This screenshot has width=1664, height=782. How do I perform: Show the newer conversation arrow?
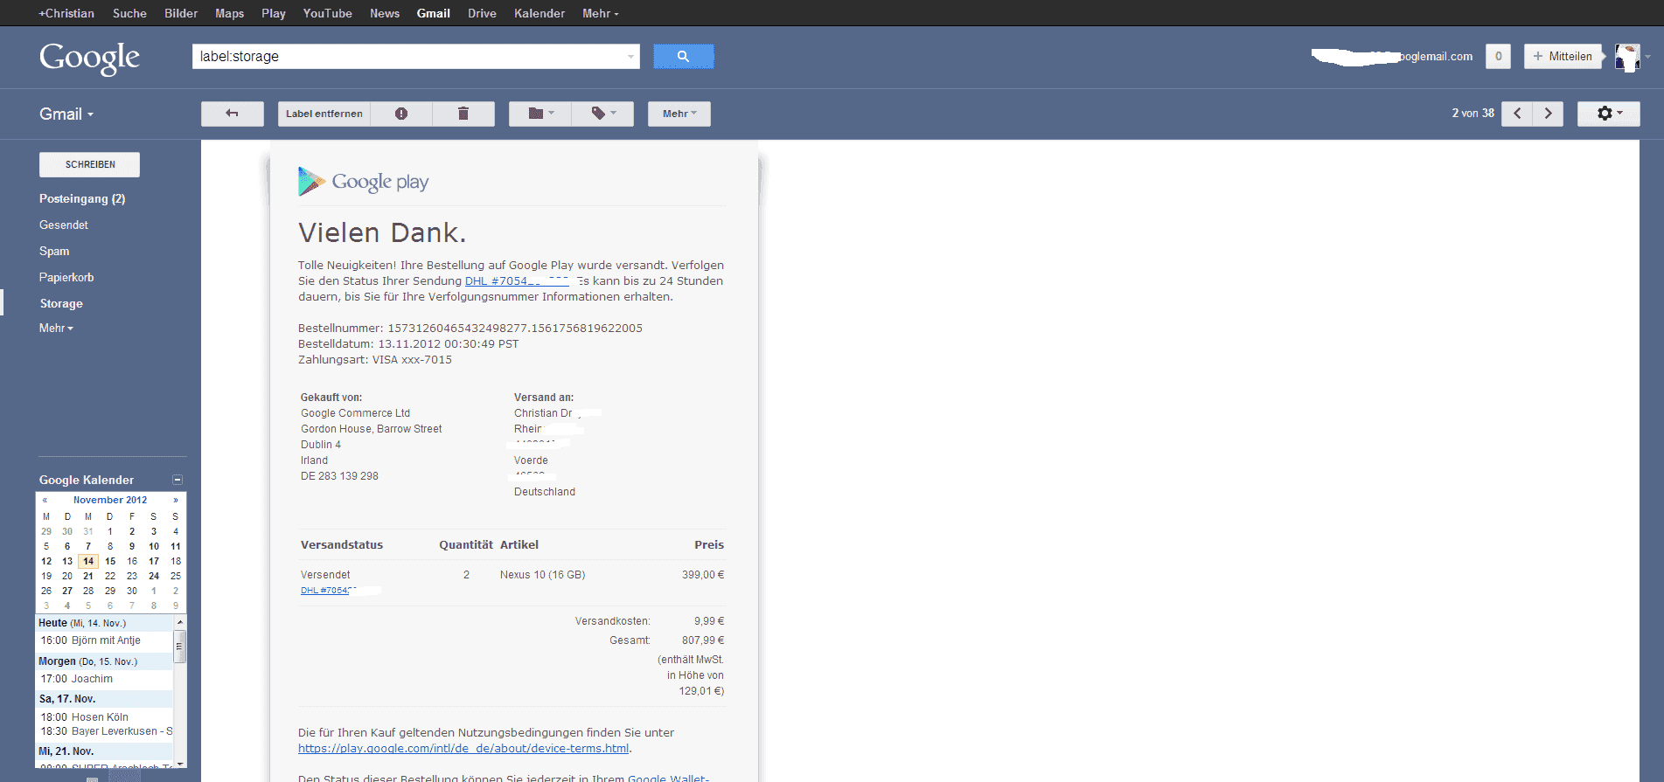(x=1517, y=114)
